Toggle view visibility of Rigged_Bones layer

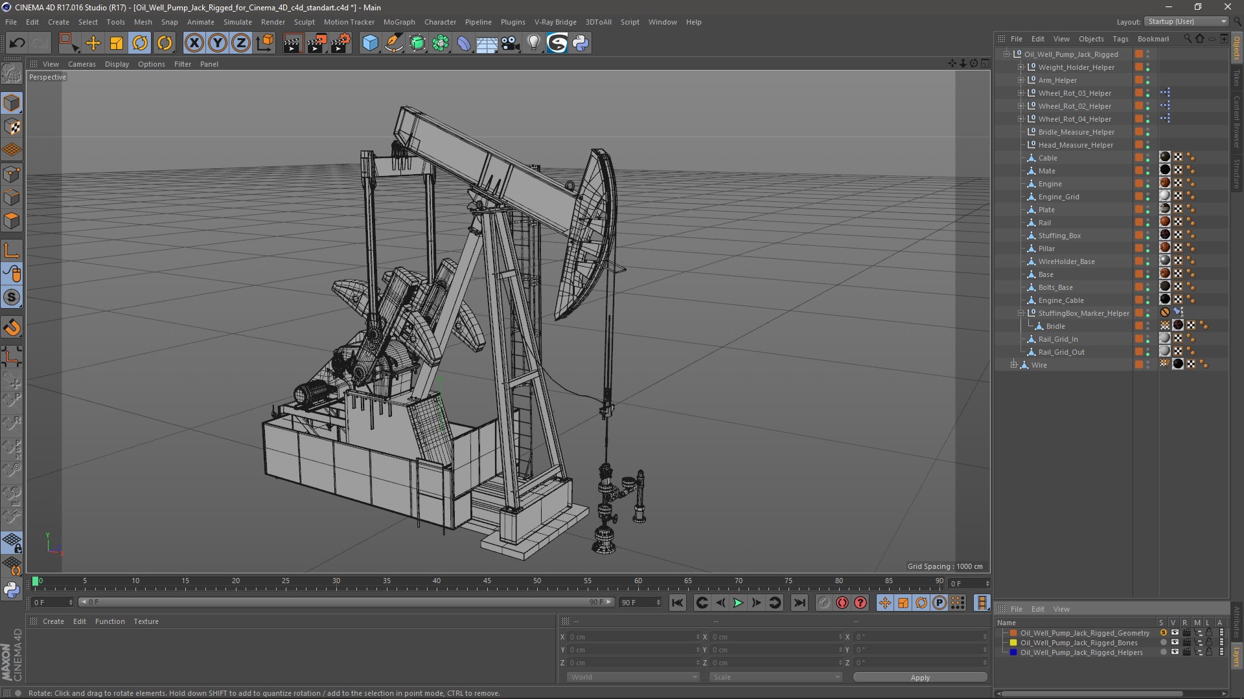(x=1175, y=643)
